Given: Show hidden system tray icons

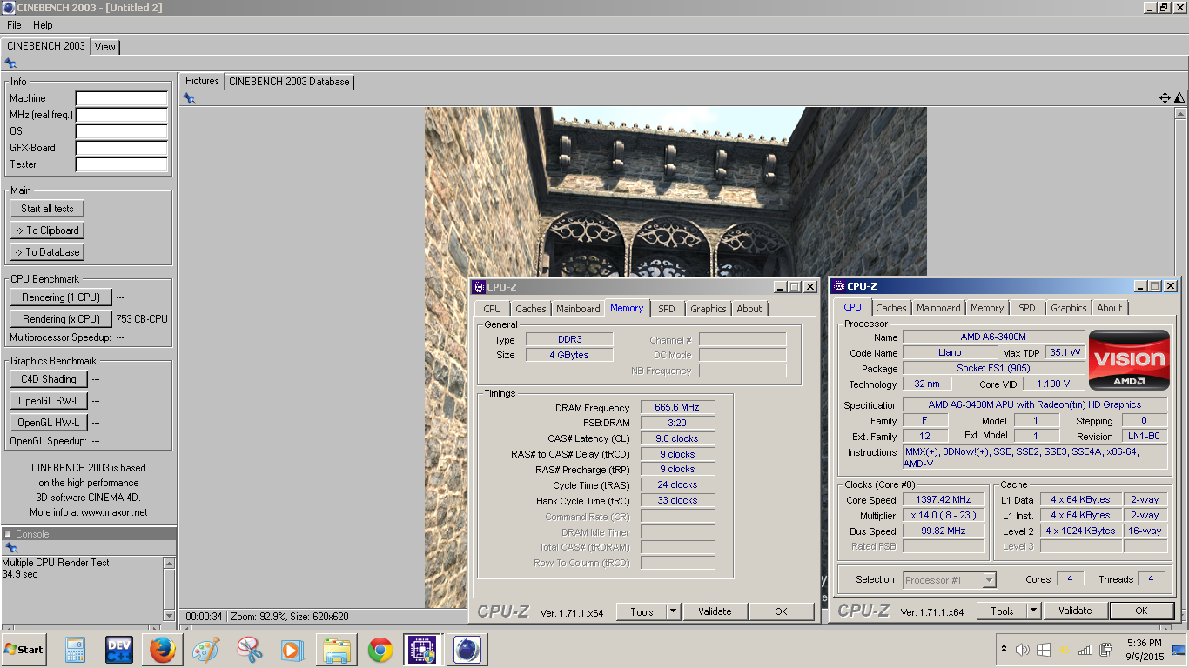Looking at the screenshot, I should pos(1004,649).
